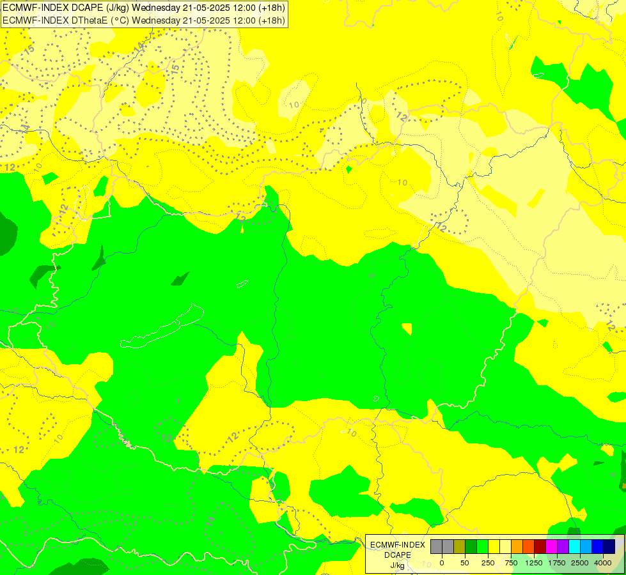Click the DCAPE title line in header
Screen dimensions: 626x575
click(144, 8)
